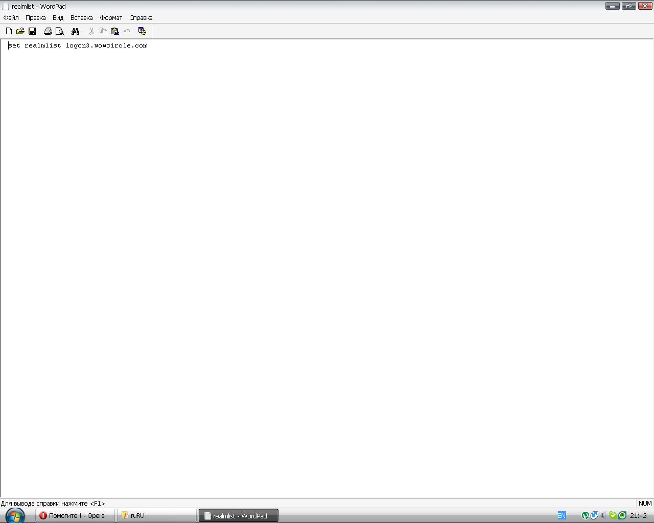Image resolution: width=654 pixels, height=523 pixels.
Task: Switch to the Opera taskbar button
Action: pos(75,516)
